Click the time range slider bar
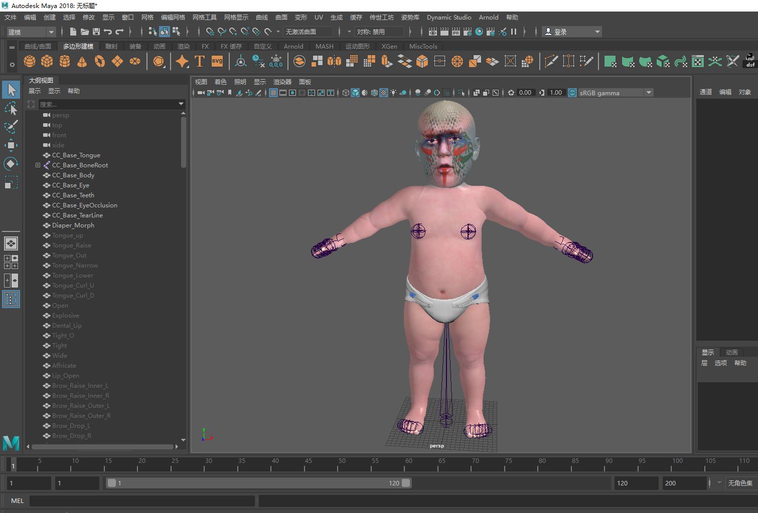 pyautogui.click(x=259, y=483)
